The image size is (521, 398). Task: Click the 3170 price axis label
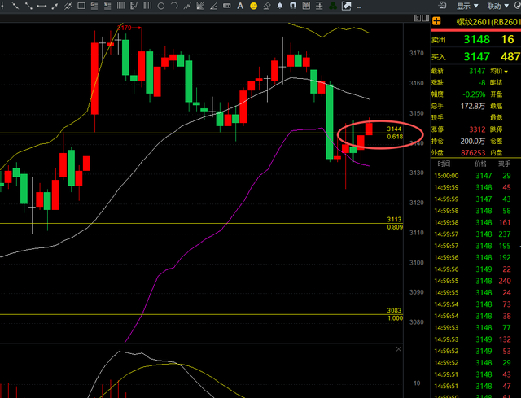coord(417,53)
